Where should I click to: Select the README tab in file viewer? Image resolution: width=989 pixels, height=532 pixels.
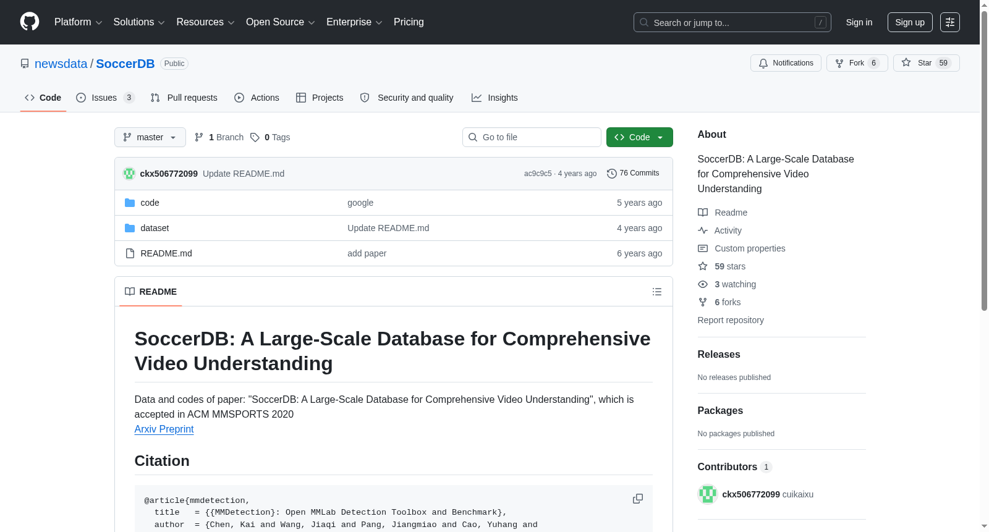click(x=151, y=292)
